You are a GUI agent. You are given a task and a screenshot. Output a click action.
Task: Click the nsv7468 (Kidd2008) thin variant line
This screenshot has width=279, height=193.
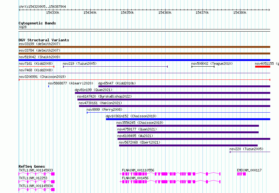tap(144, 73)
